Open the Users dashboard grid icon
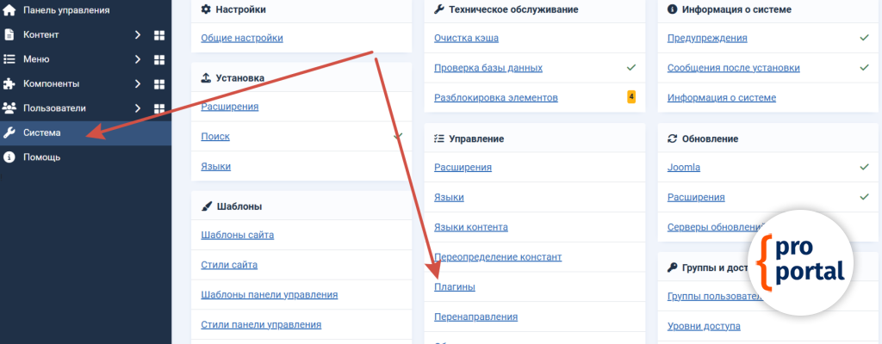 click(158, 109)
